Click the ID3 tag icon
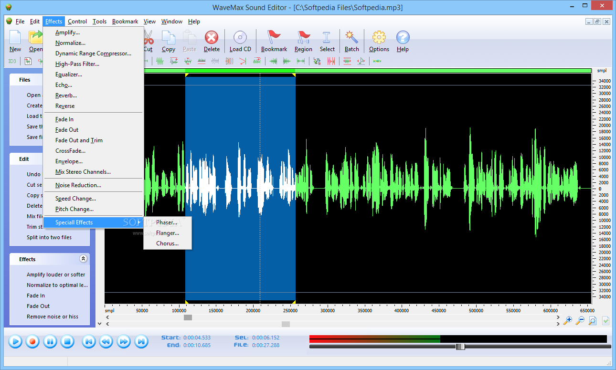 (x=12, y=61)
